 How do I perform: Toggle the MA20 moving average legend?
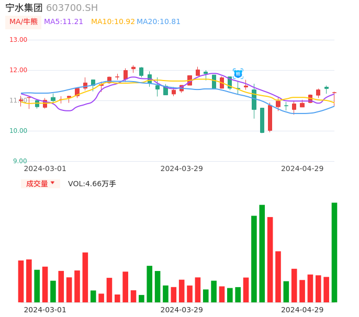(x=159, y=22)
